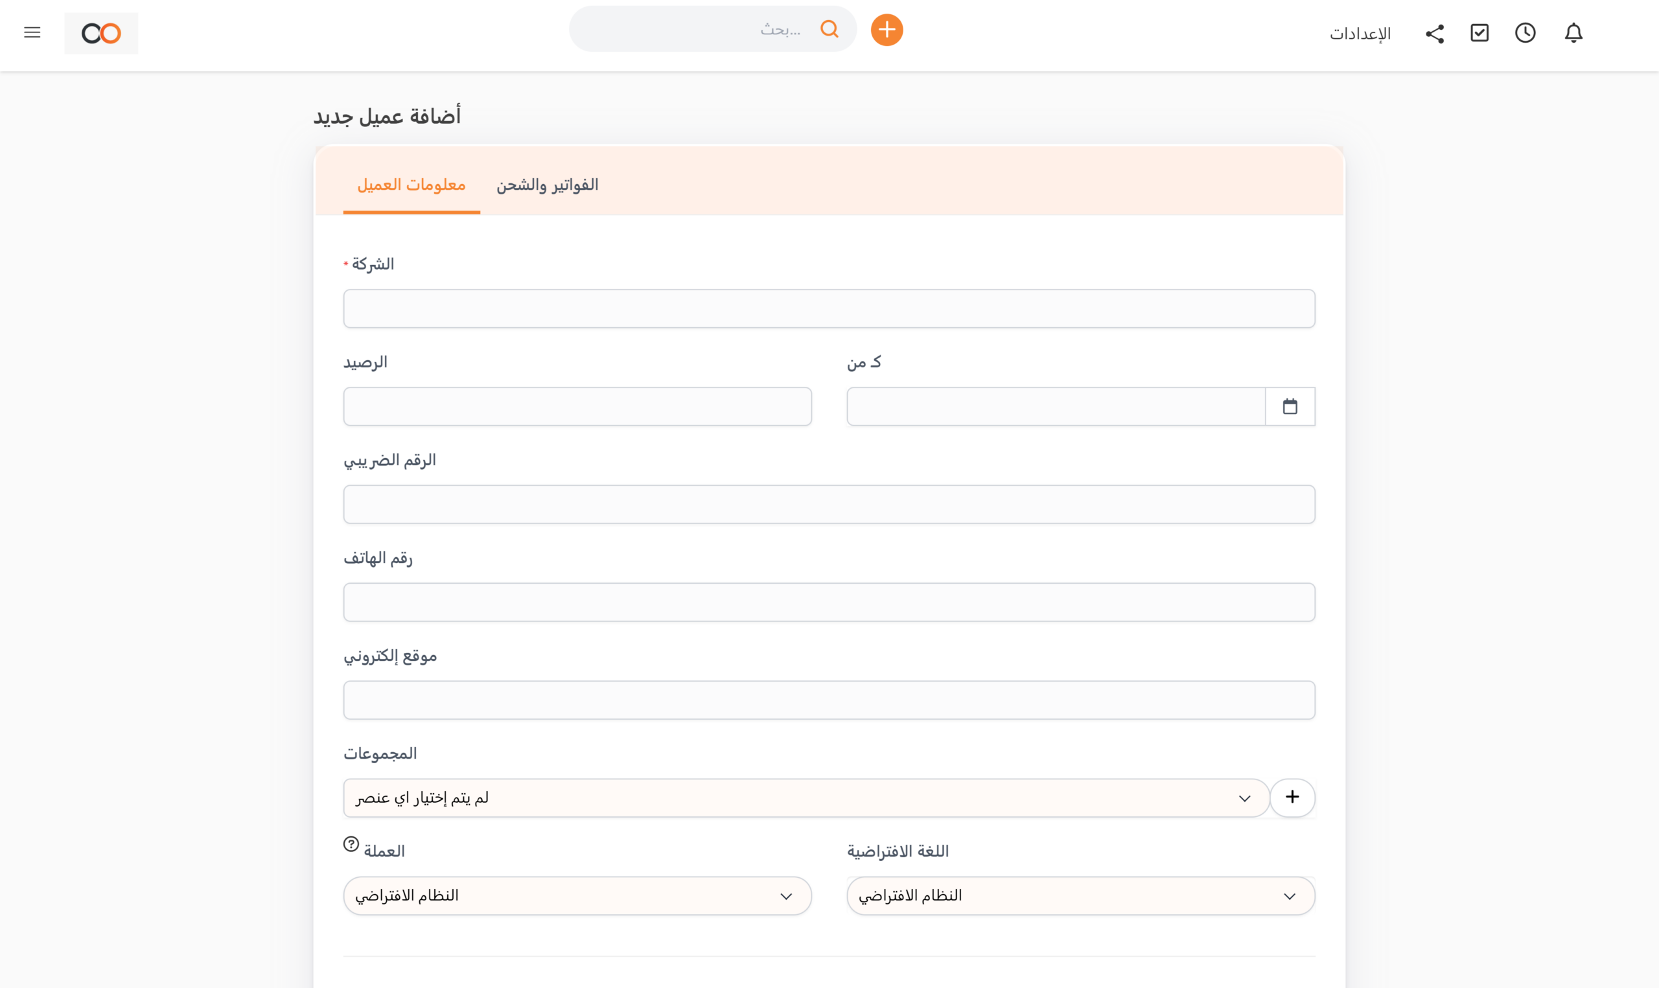Click the CO logo

101,33
